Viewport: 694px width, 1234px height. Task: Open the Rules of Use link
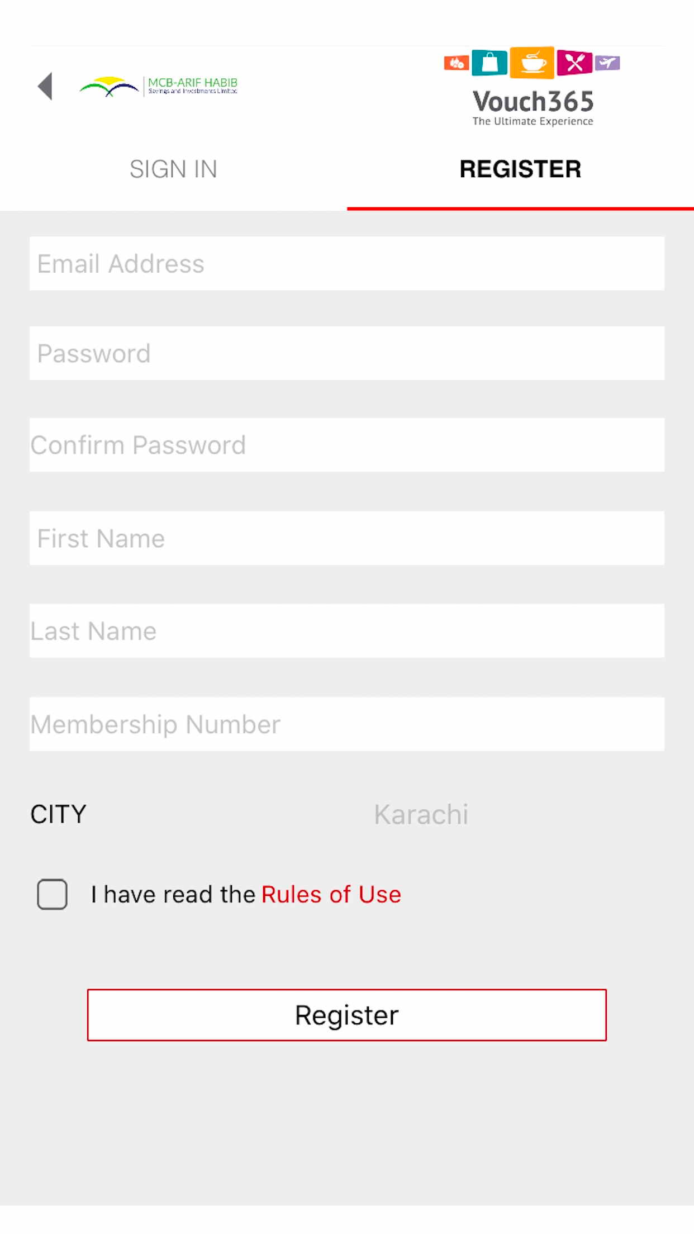coord(331,894)
